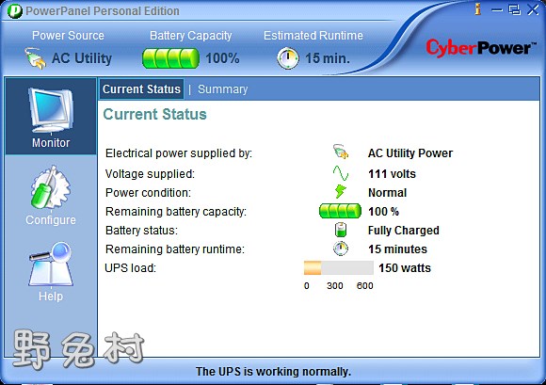Open the Configure section with screwdriver icon
546x385 pixels.
(x=51, y=195)
